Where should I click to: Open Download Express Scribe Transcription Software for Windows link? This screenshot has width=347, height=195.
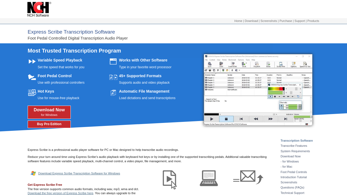point(79,173)
